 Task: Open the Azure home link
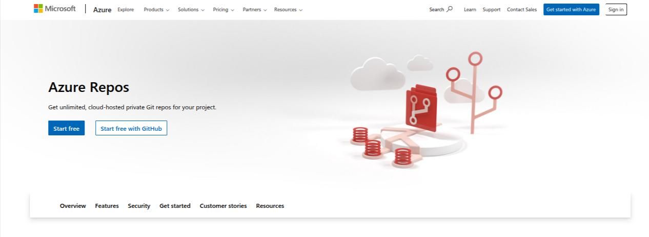coord(102,10)
